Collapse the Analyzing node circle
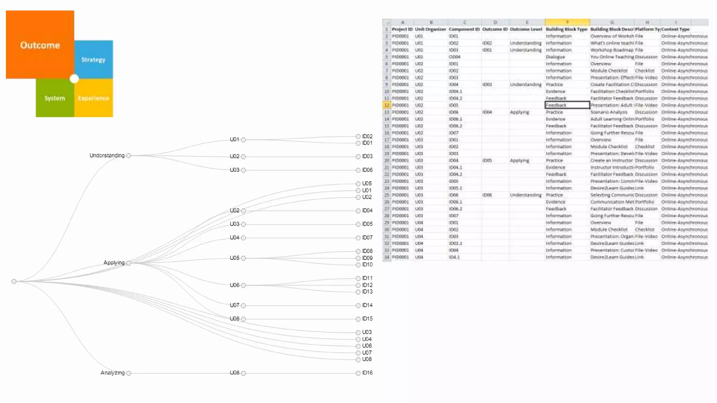The image size is (717, 403). coord(128,373)
